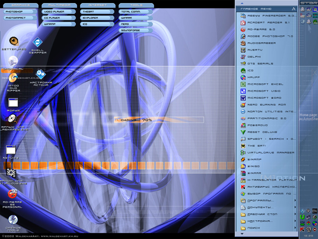The height and width of the screenshot is (239, 318).
Task: Click the clock at the panel bottom
Action: 308,236
